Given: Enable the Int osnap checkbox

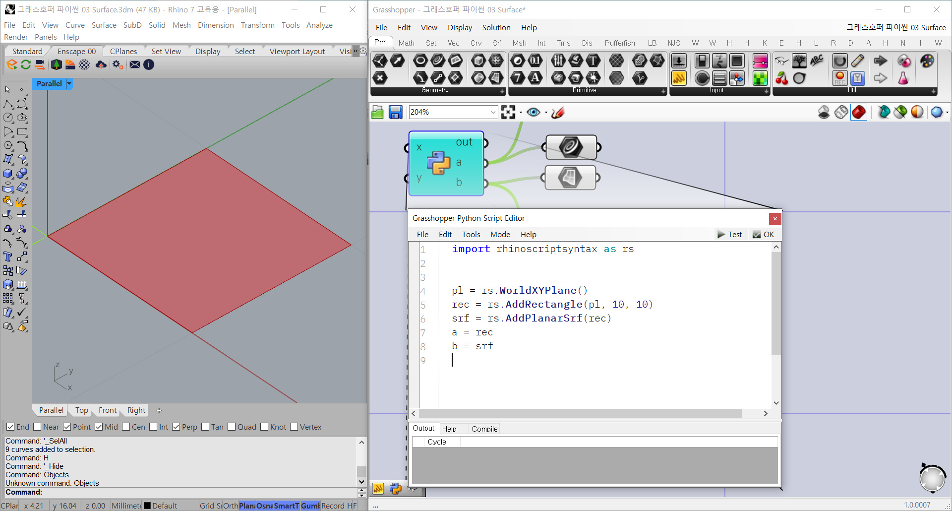Looking at the screenshot, I should click(x=153, y=427).
